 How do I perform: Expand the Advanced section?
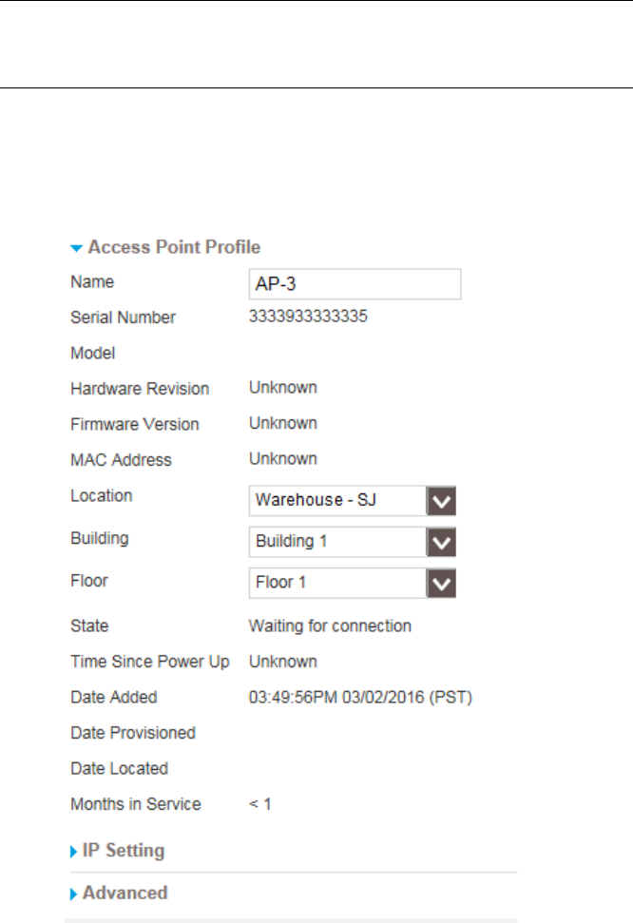(x=125, y=893)
